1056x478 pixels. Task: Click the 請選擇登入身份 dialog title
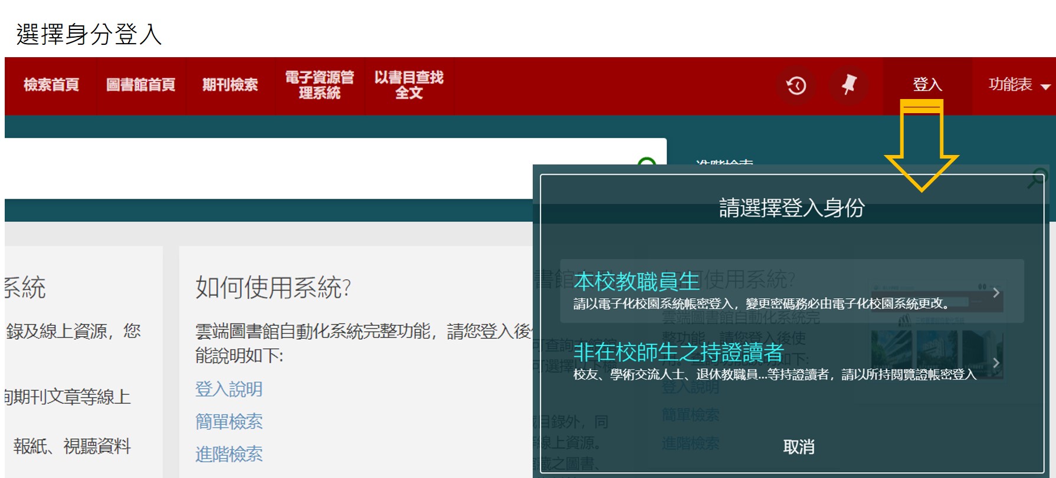(792, 208)
